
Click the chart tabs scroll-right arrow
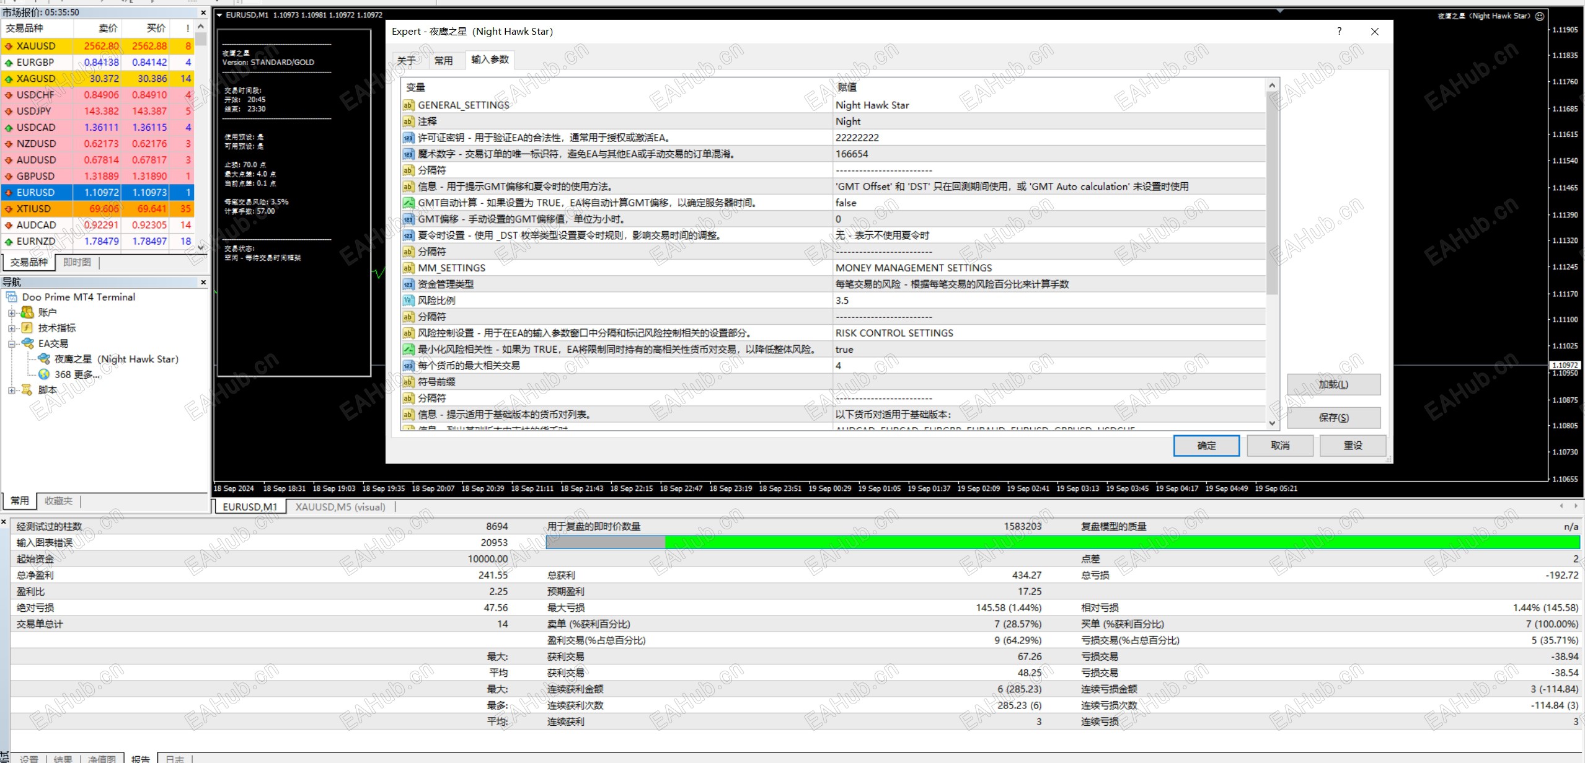(x=1576, y=506)
